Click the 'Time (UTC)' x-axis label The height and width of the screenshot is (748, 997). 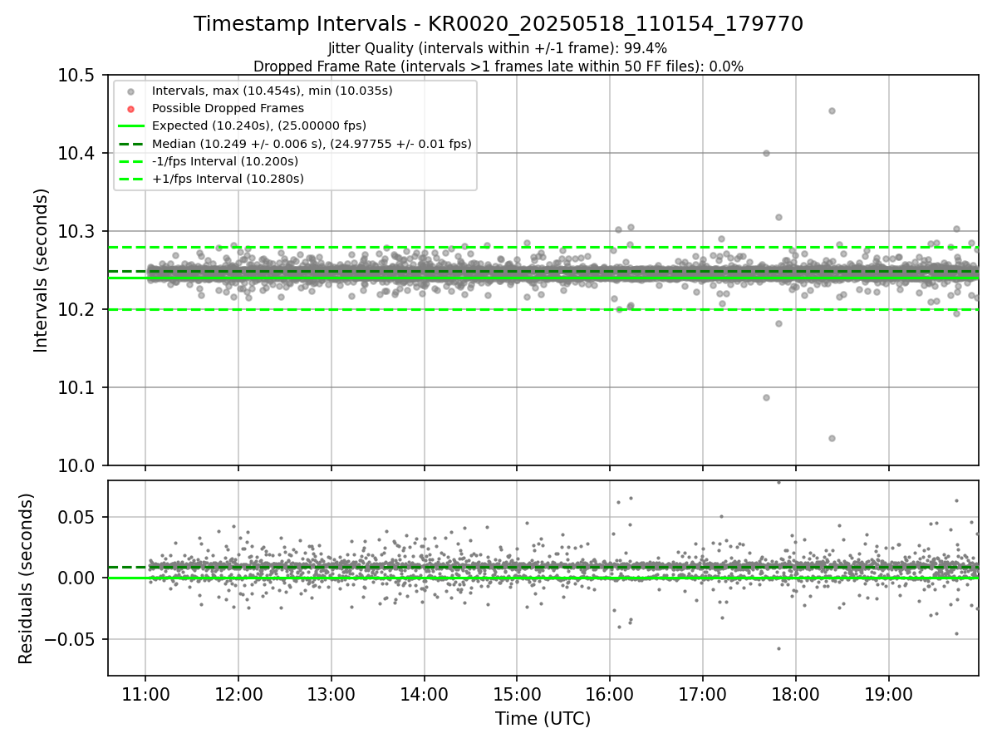pyautogui.click(x=543, y=719)
